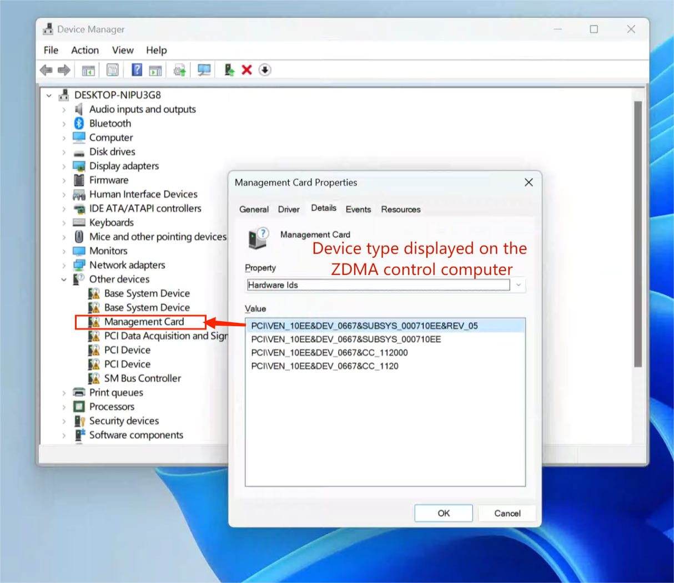Select the Monitors category
674x583 pixels.
[x=108, y=251]
